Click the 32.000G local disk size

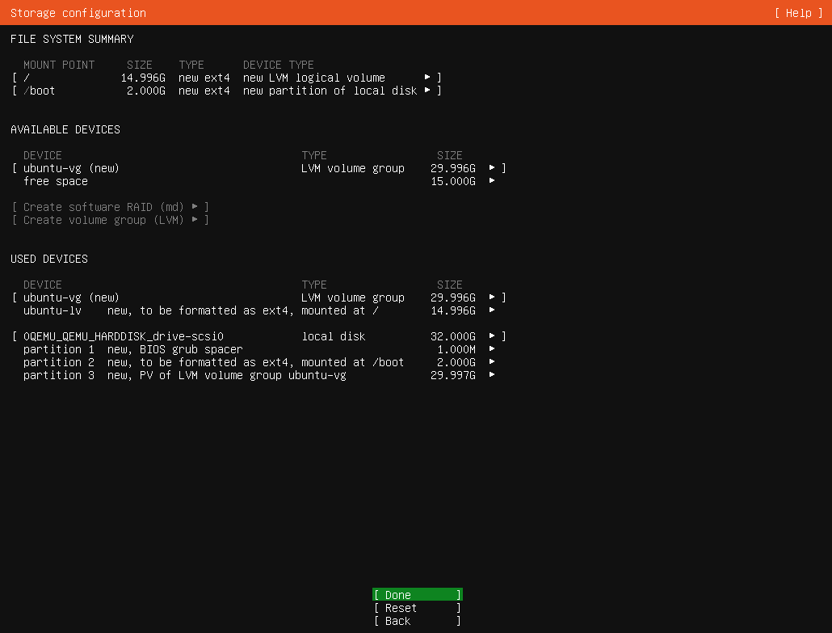(x=453, y=336)
